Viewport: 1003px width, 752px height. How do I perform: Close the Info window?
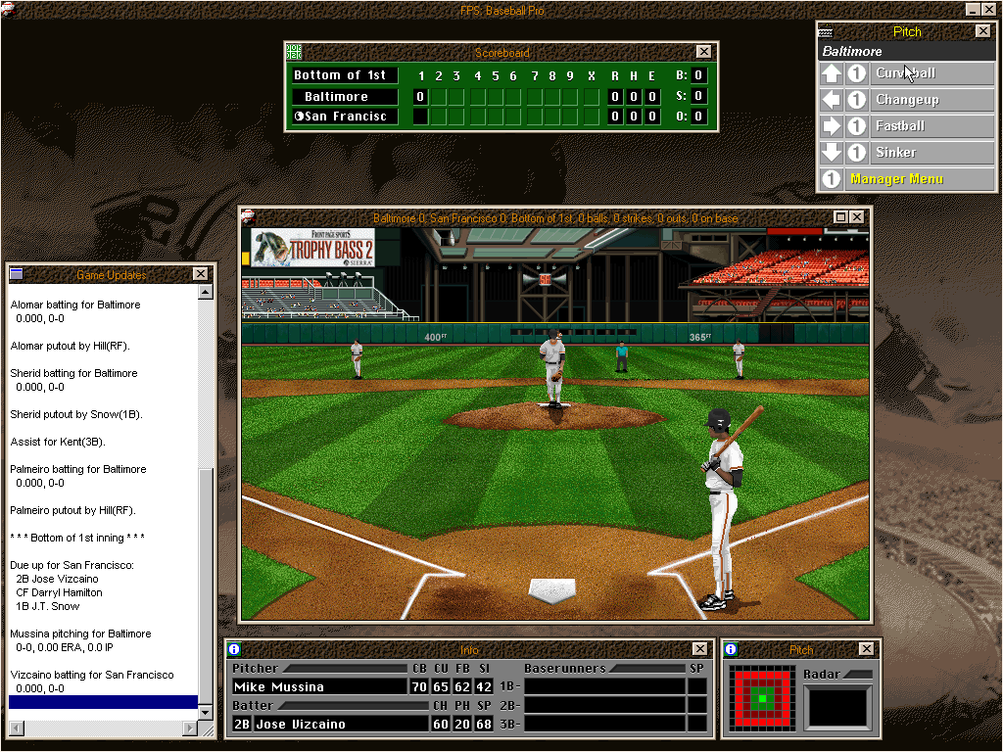[x=699, y=649]
